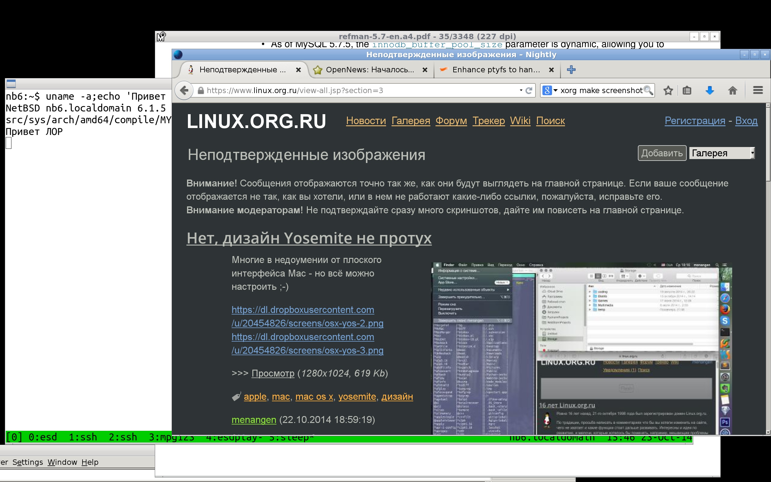Open the bookmarks list icon
Viewport: 771px width, 482px height.
(687, 91)
